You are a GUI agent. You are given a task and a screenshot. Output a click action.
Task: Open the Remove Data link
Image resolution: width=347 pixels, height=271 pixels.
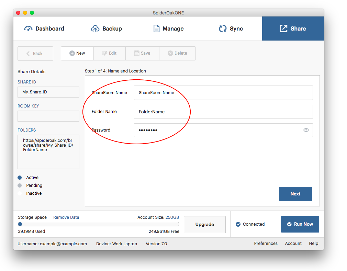pyautogui.click(x=66, y=217)
